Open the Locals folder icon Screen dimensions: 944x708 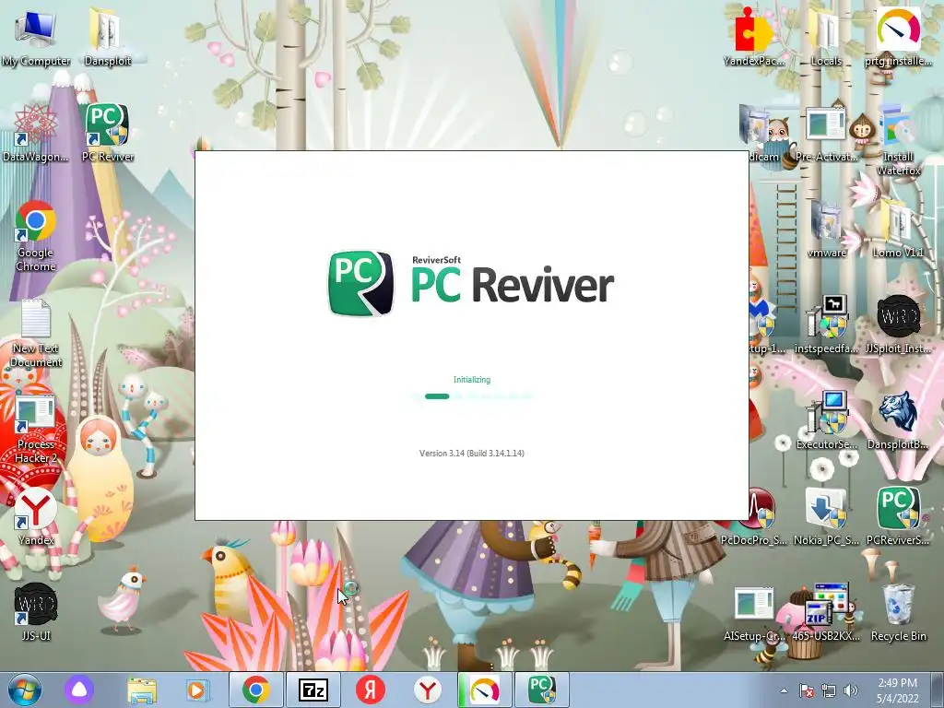(826, 37)
